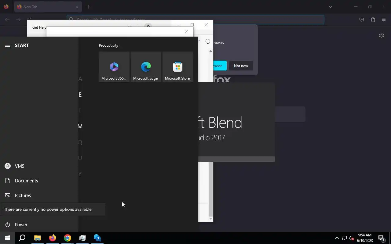Show hidden system tray icons
Image resolution: width=391 pixels, height=244 pixels.
coord(337,238)
